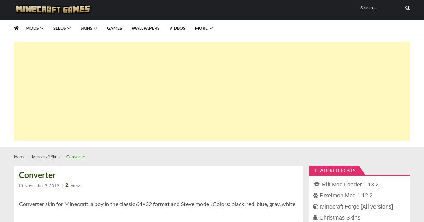The image size is (424, 222).
Task: Expand the MORE dropdown menu
Action: pos(204,28)
